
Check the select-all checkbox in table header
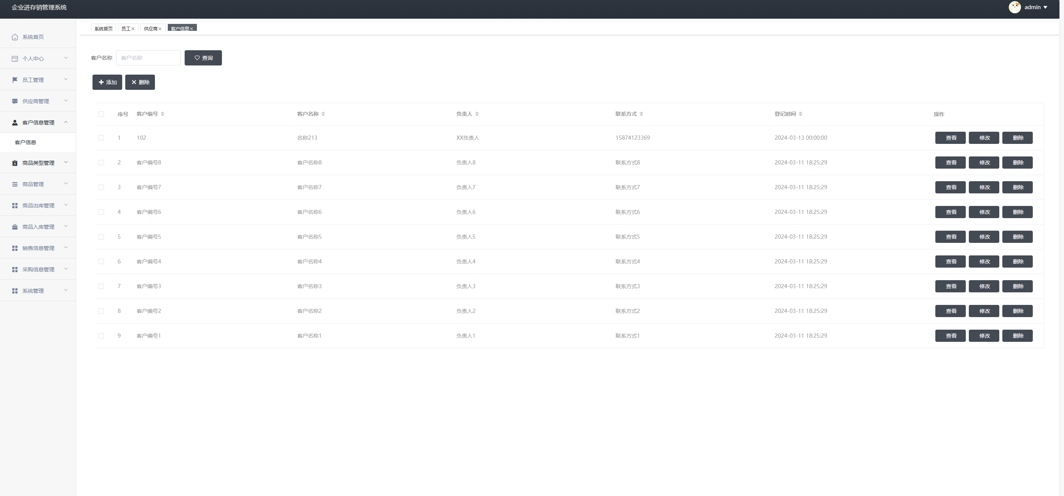click(101, 114)
